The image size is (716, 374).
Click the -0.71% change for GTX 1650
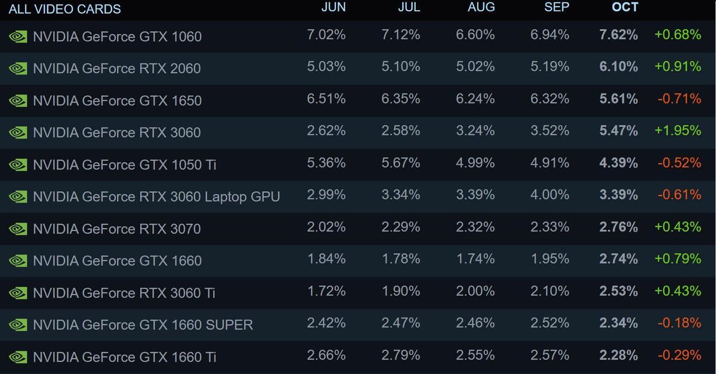679,99
